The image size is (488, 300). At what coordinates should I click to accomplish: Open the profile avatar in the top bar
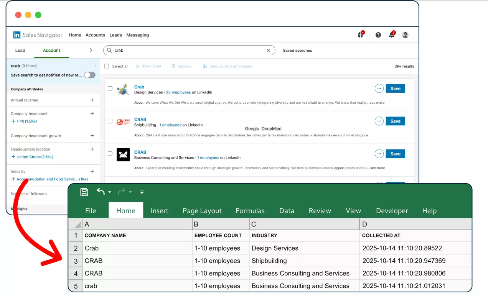click(405, 35)
